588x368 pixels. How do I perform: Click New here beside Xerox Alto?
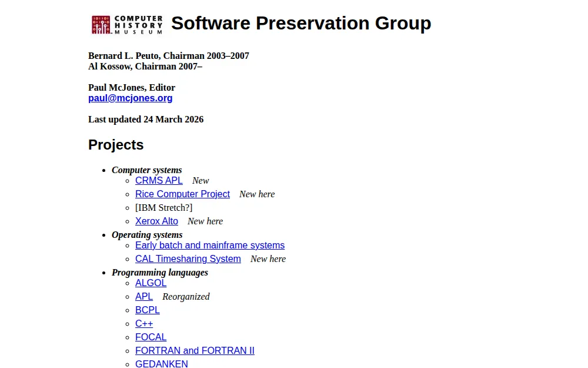click(x=205, y=221)
